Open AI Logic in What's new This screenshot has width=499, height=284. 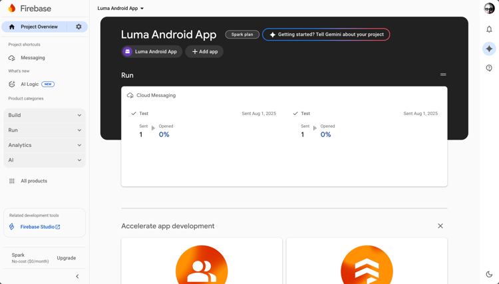[29, 84]
